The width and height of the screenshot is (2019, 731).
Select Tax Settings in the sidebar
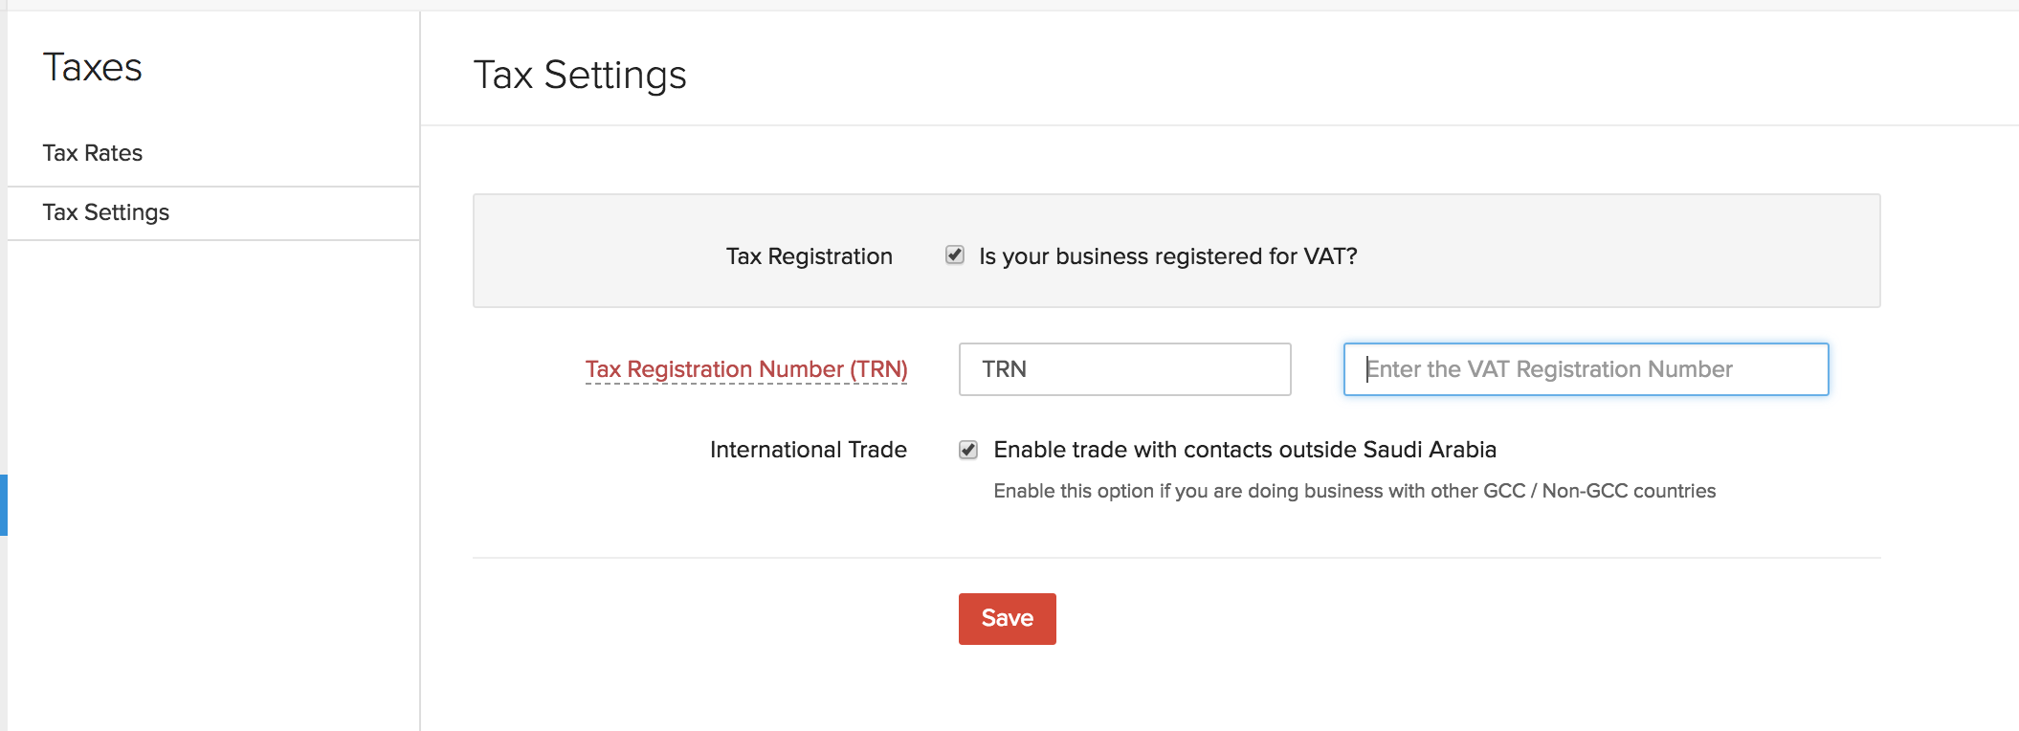[103, 211]
